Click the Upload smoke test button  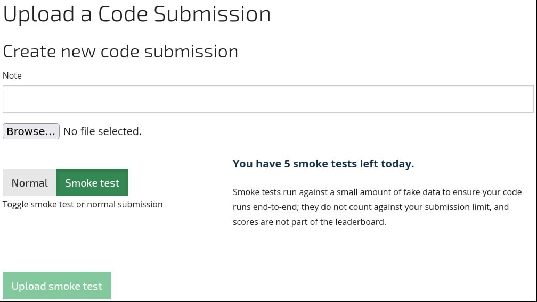click(x=57, y=286)
